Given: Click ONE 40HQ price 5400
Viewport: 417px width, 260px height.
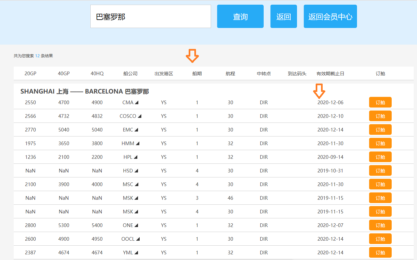Looking at the screenshot, I should click(97, 225).
